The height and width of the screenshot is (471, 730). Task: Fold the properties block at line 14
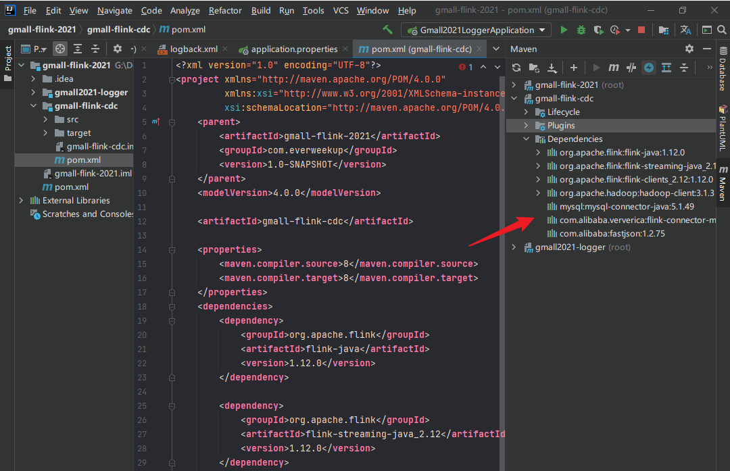[172, 250]
